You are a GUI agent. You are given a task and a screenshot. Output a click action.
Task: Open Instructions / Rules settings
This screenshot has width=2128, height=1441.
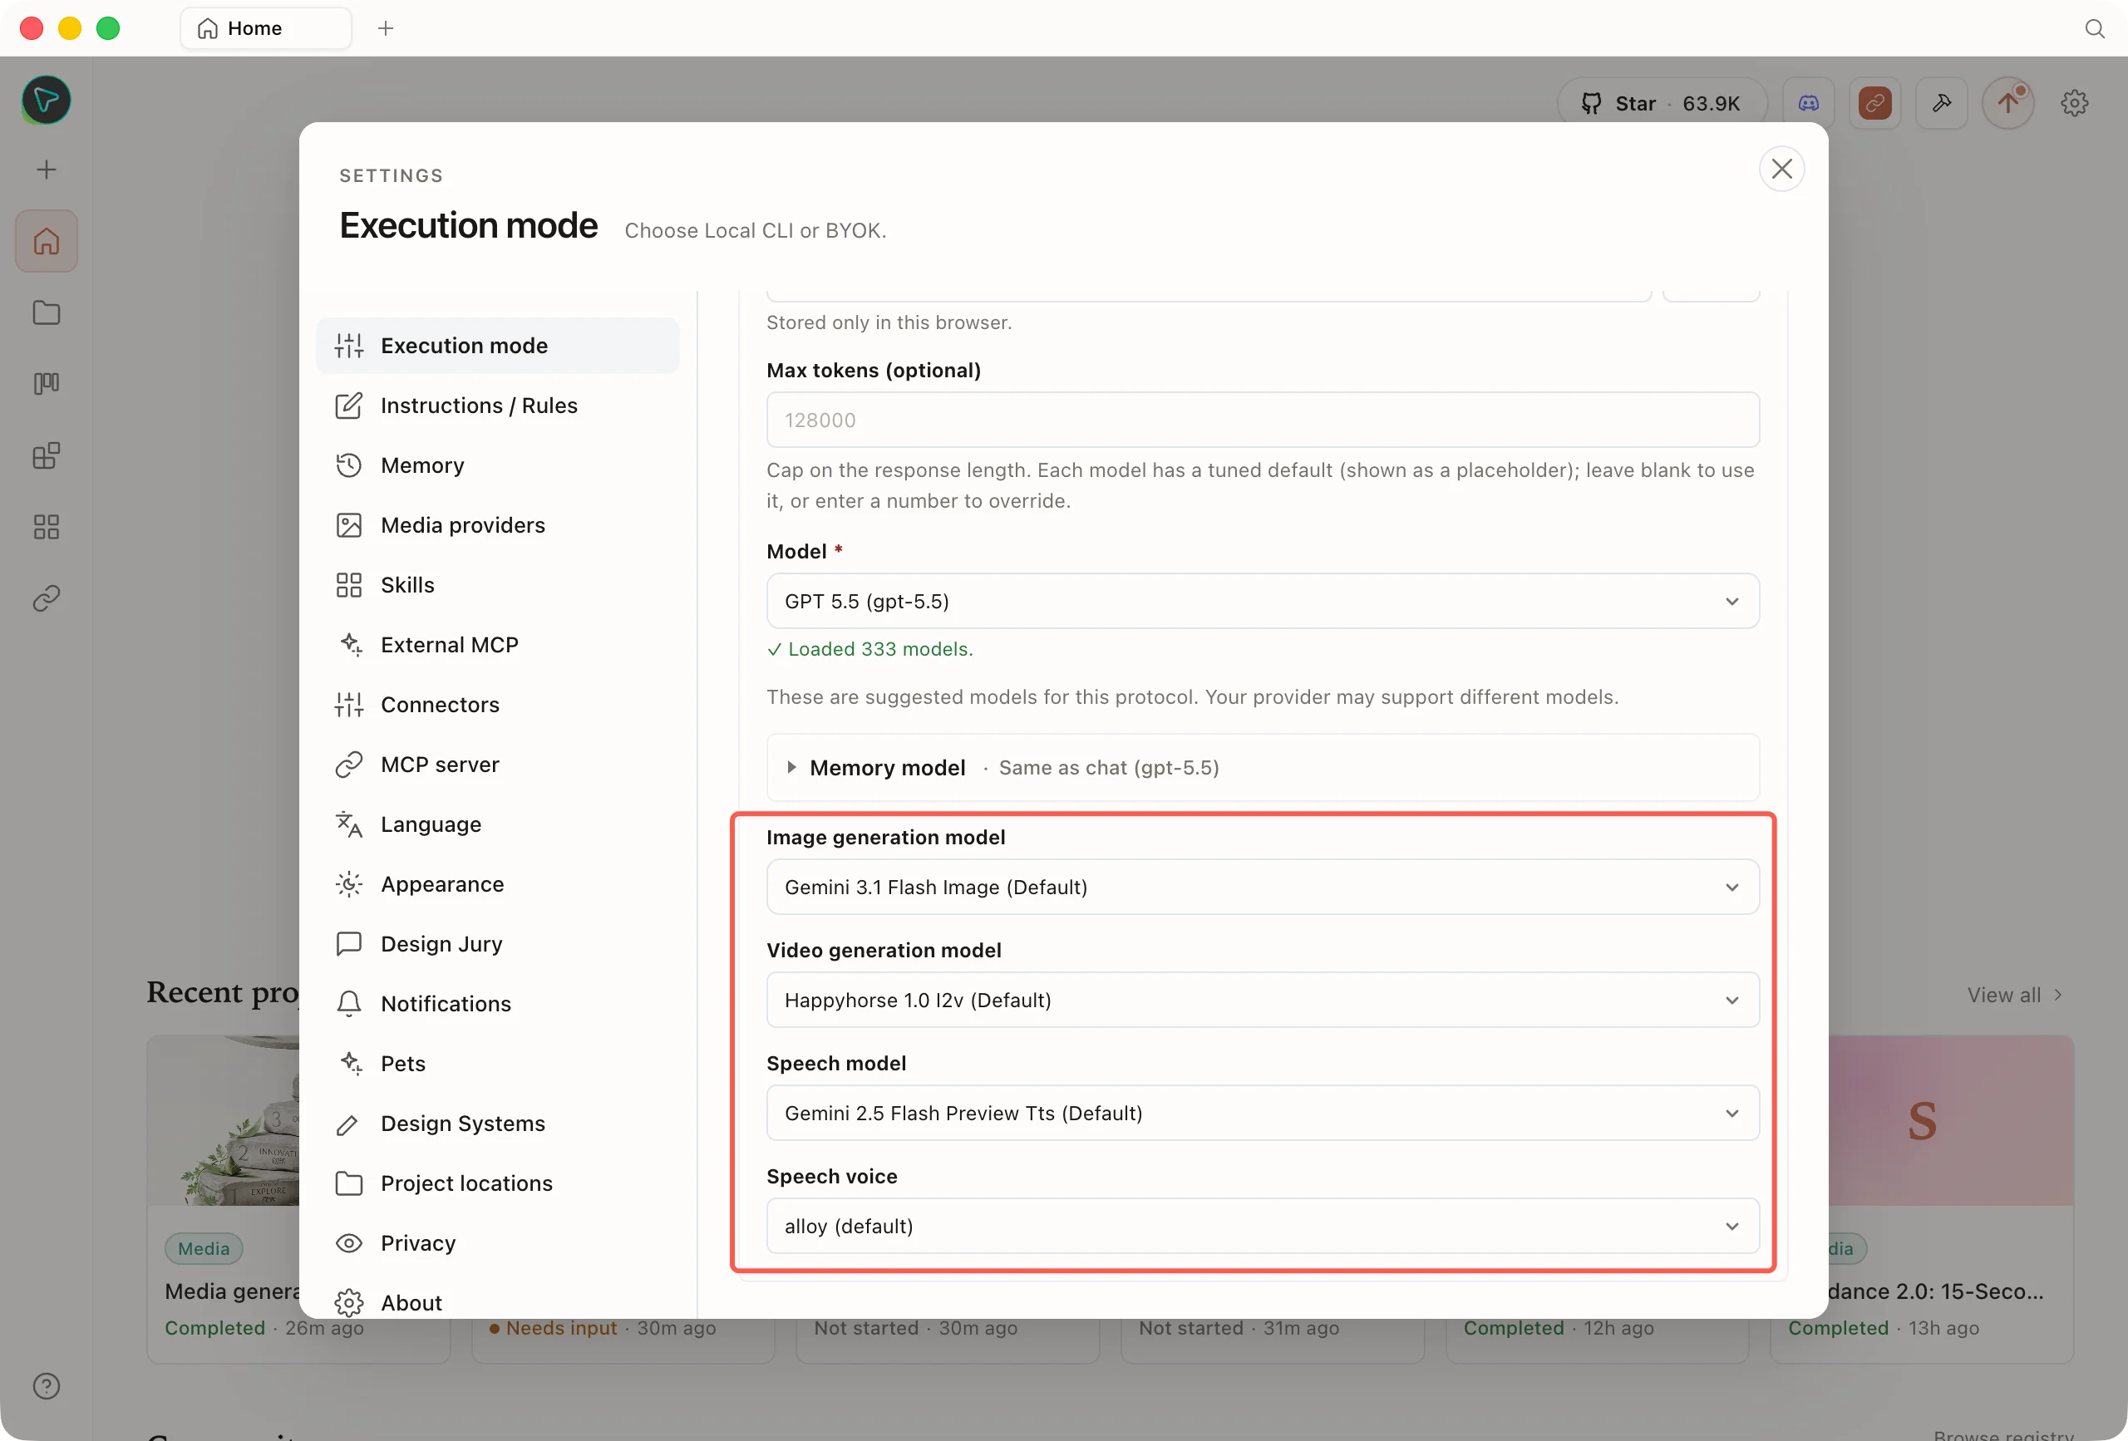point(497,406)
